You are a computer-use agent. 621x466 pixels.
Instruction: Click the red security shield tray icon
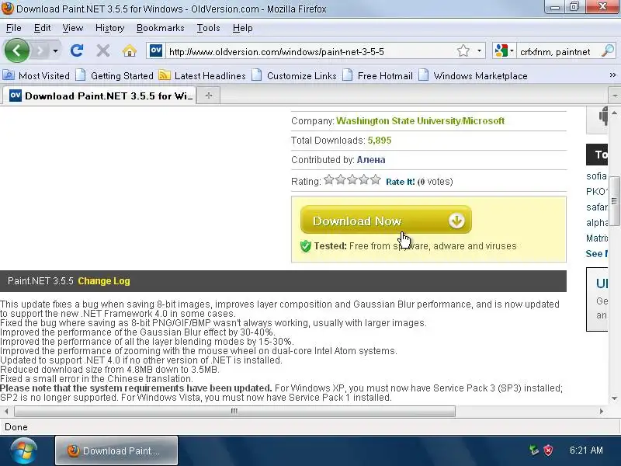point(548,450)
